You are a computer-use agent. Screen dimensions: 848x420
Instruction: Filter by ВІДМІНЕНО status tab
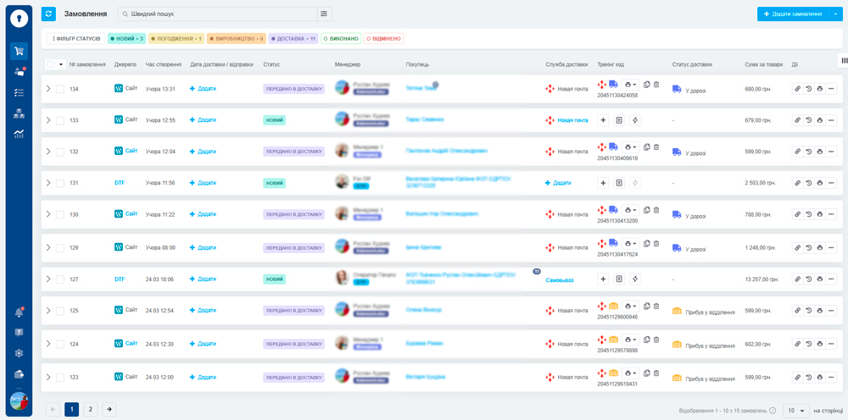tap(383, 39)
